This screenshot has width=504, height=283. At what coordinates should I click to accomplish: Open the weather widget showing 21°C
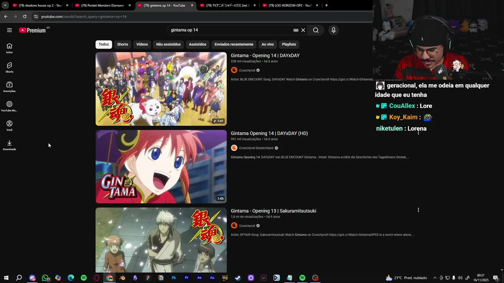point(406,278)
